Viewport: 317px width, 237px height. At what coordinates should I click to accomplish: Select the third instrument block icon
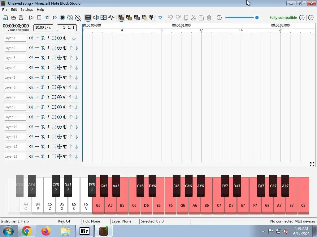[137, 18]
